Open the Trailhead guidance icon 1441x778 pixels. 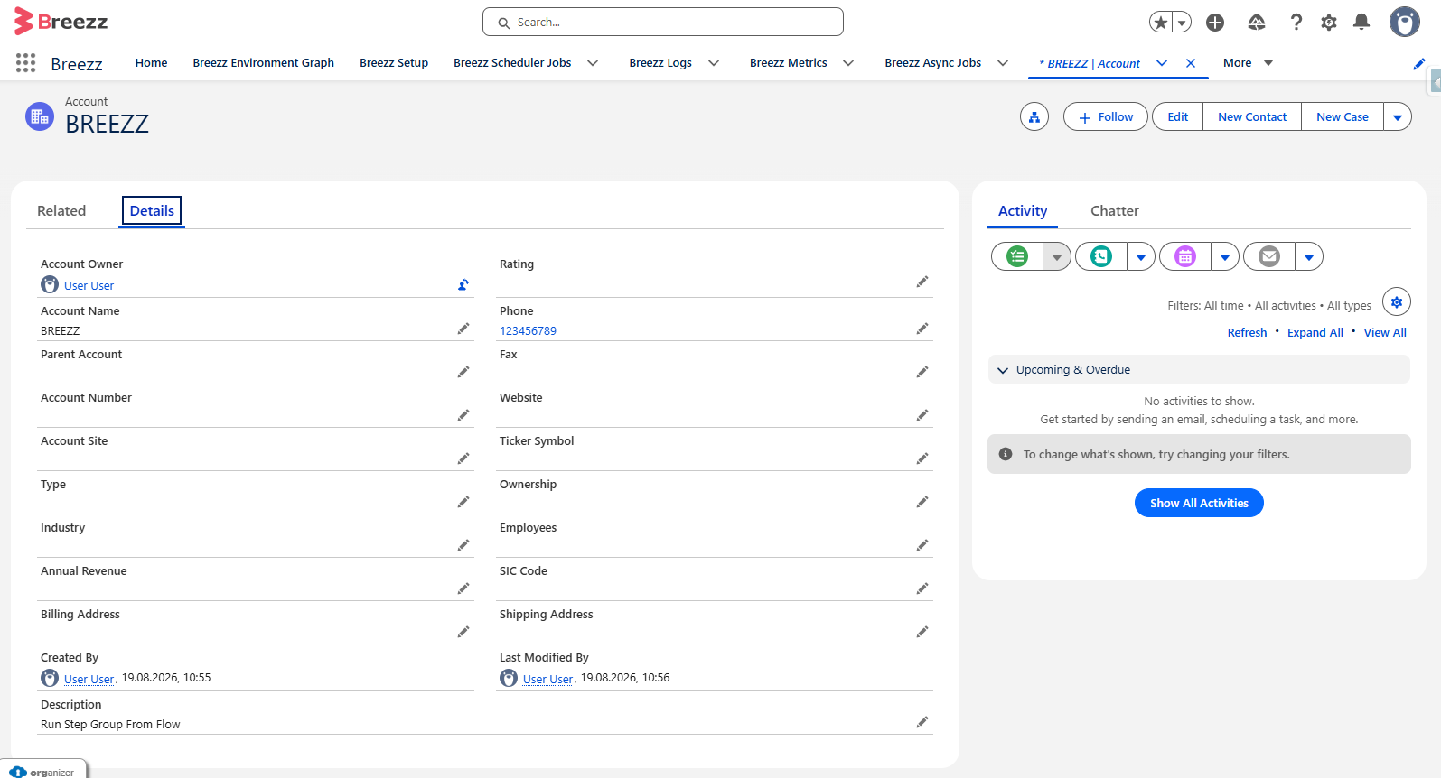1257,23
